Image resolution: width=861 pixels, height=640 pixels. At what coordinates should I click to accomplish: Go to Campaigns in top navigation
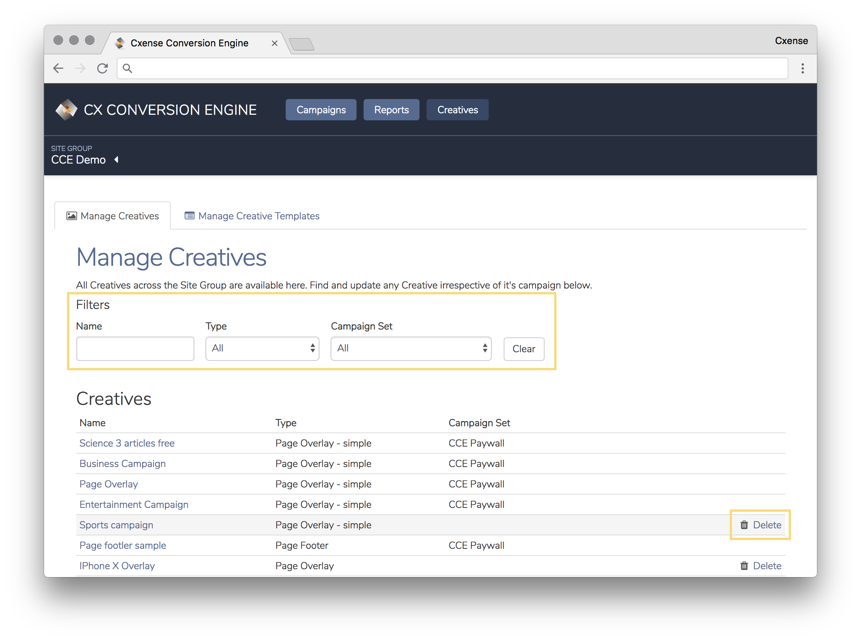point(321,110)
